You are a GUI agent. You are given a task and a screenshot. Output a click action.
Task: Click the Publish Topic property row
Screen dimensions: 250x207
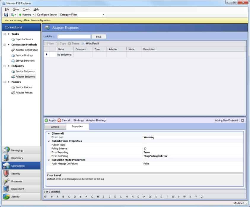tap(145, 145)
